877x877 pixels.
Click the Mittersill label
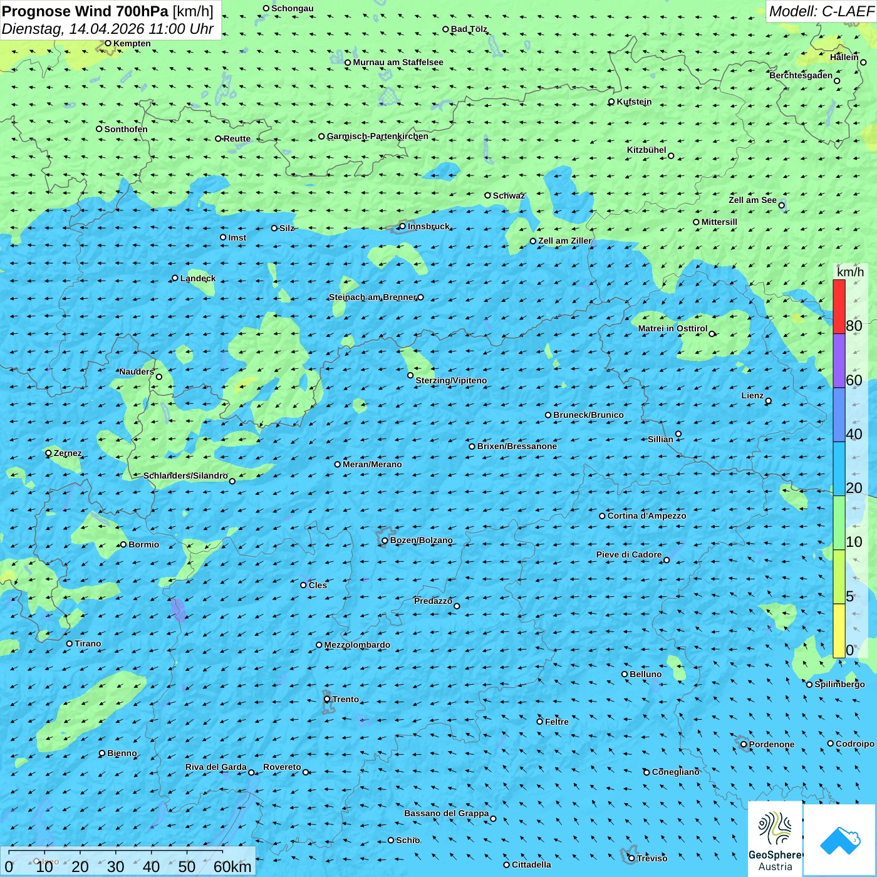[x=719, y=222]
